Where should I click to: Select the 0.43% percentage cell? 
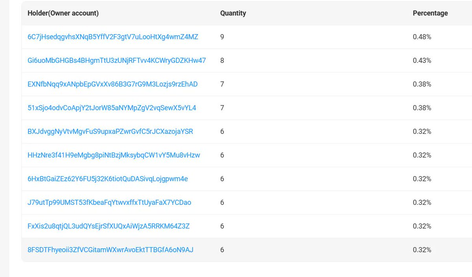pos(422,60)
